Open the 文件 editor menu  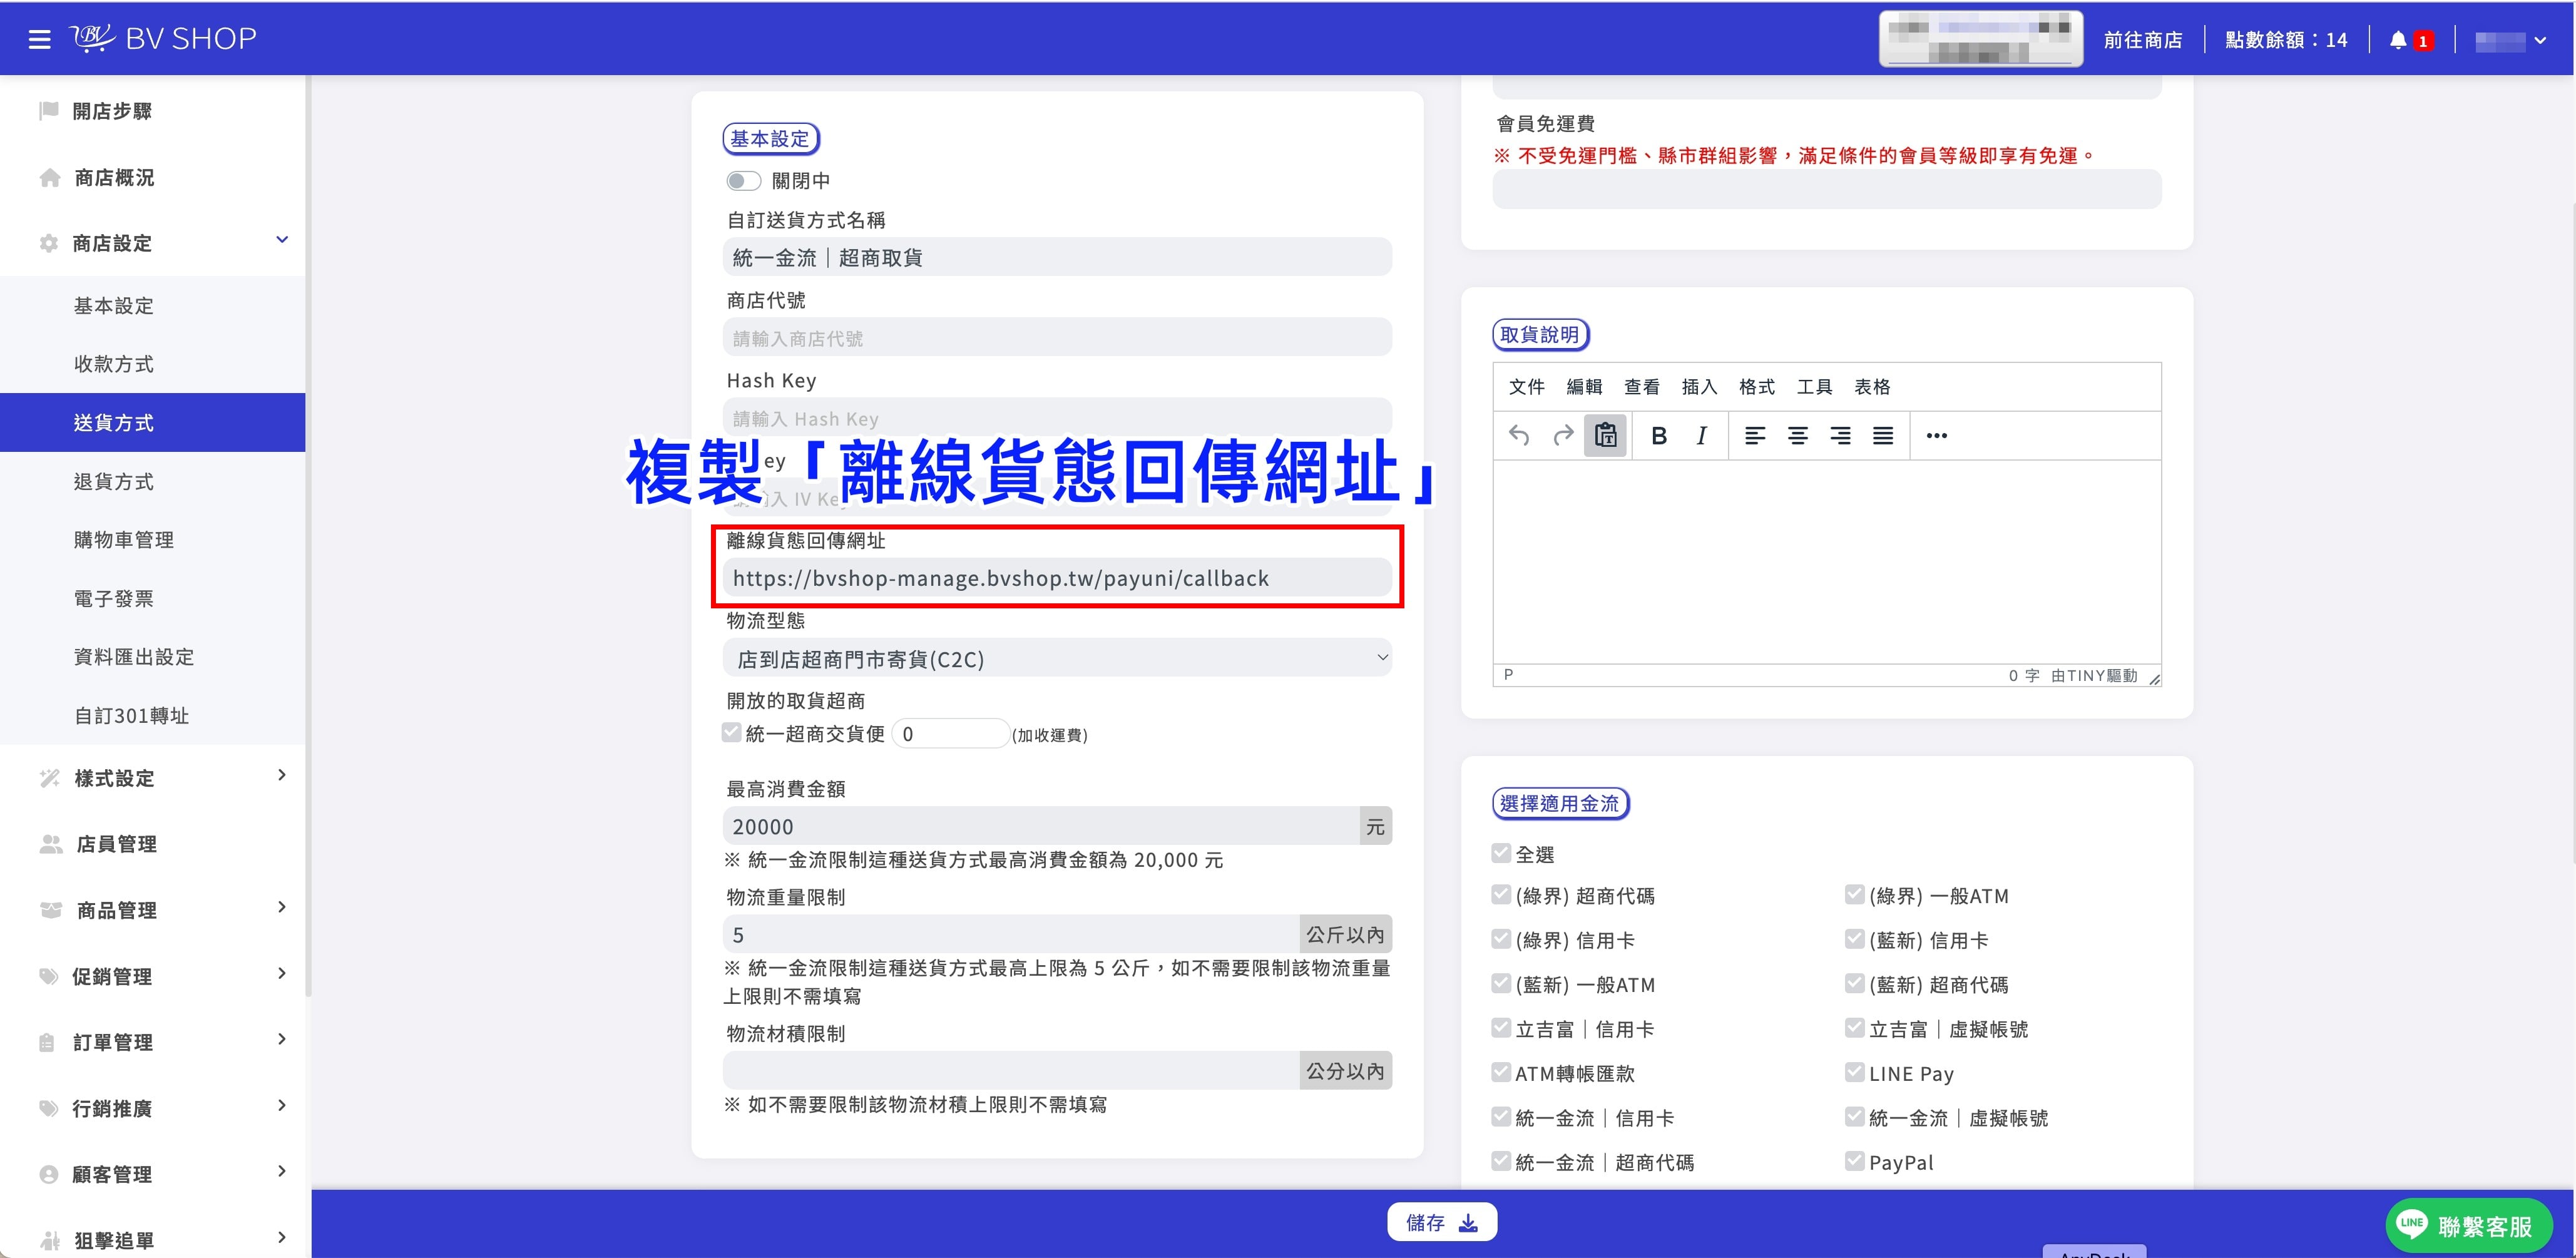(1526, 387)
